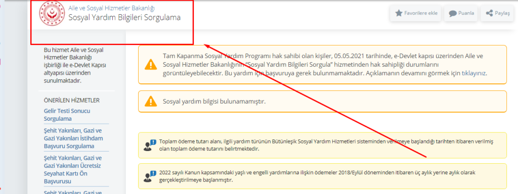Screen dimensions: 518x194
Task: Add this service to favorites via Favorilere ekle
Action: pyautogui.click(x=415, y=13)
